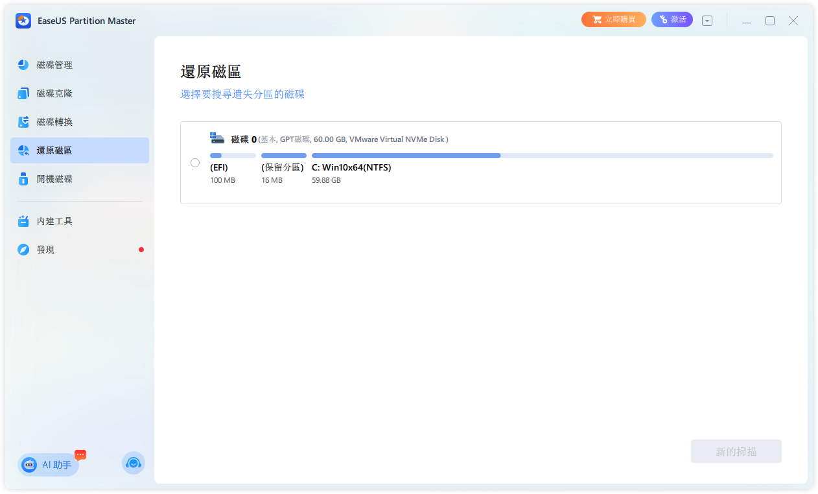818x494 pixels.
Task: Switch to the 磁碟管理 menu entry
Action: pyautogui.click(x=55, y=65)
